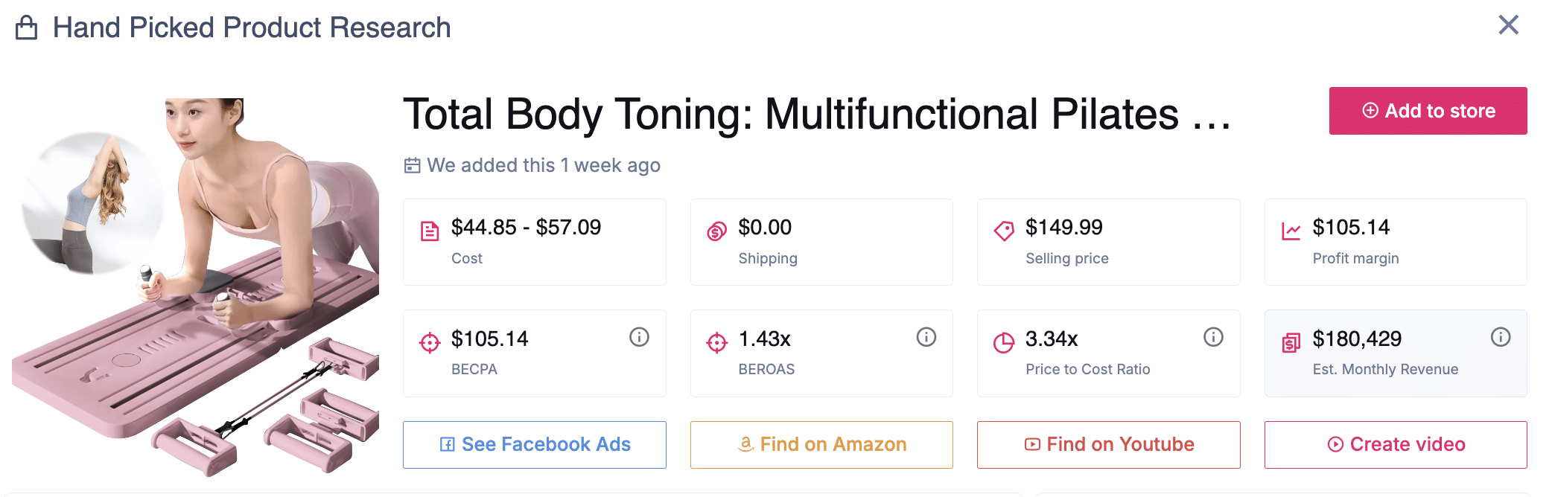Click the BECPA info icon
Image resolution: width=1552 pixels, height=497 pixels.
pyautogui.click(x=639, y=337)
